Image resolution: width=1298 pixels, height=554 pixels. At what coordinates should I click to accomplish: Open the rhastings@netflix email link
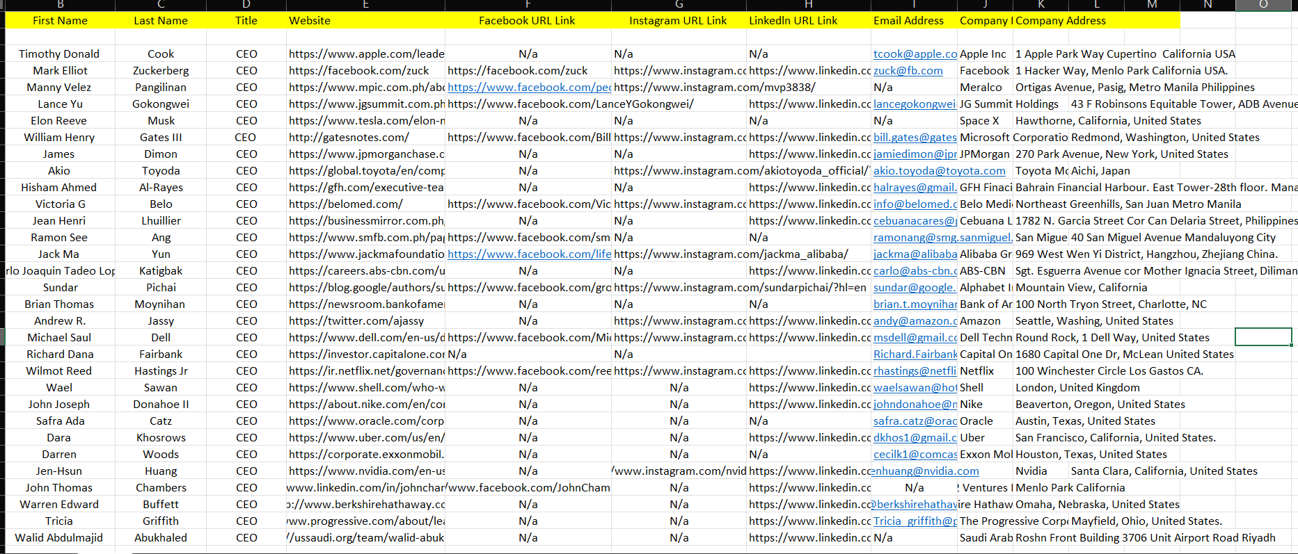point(915,370)
